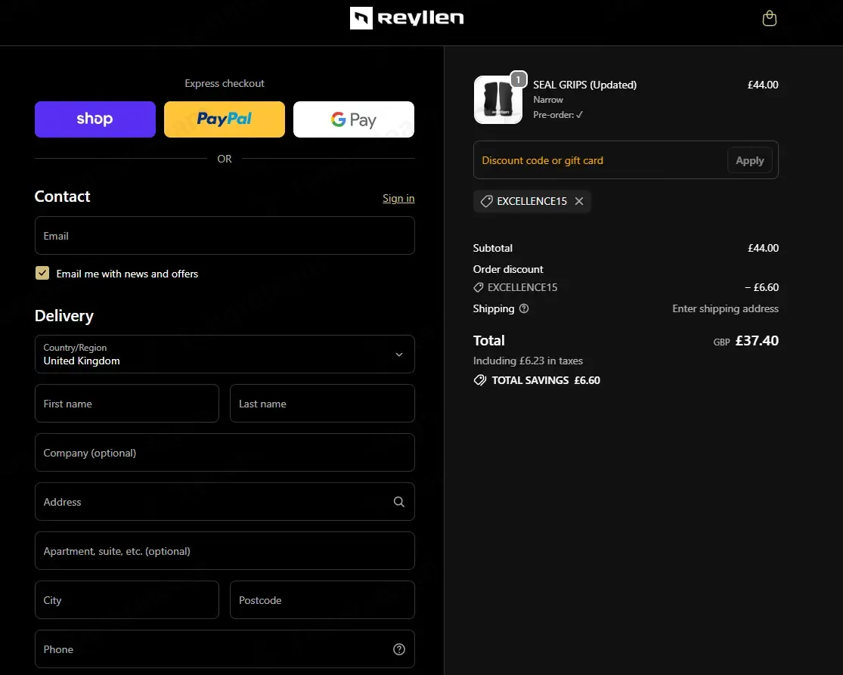Screen dimensions: 843x675
Task: Focus the Email input field
Action: (x=225, y=235)
